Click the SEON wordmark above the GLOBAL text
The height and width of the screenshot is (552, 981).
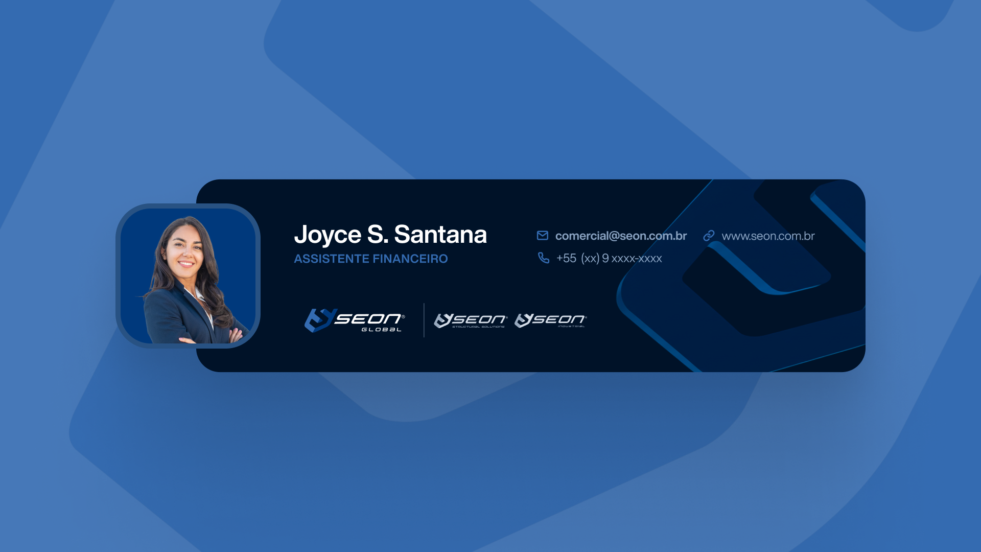point(369,318)
